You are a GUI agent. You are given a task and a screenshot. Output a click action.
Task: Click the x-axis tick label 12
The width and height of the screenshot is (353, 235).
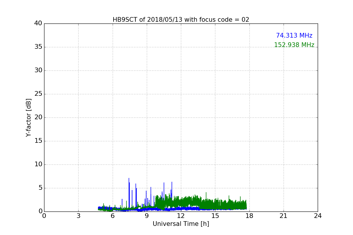[181, 216]
